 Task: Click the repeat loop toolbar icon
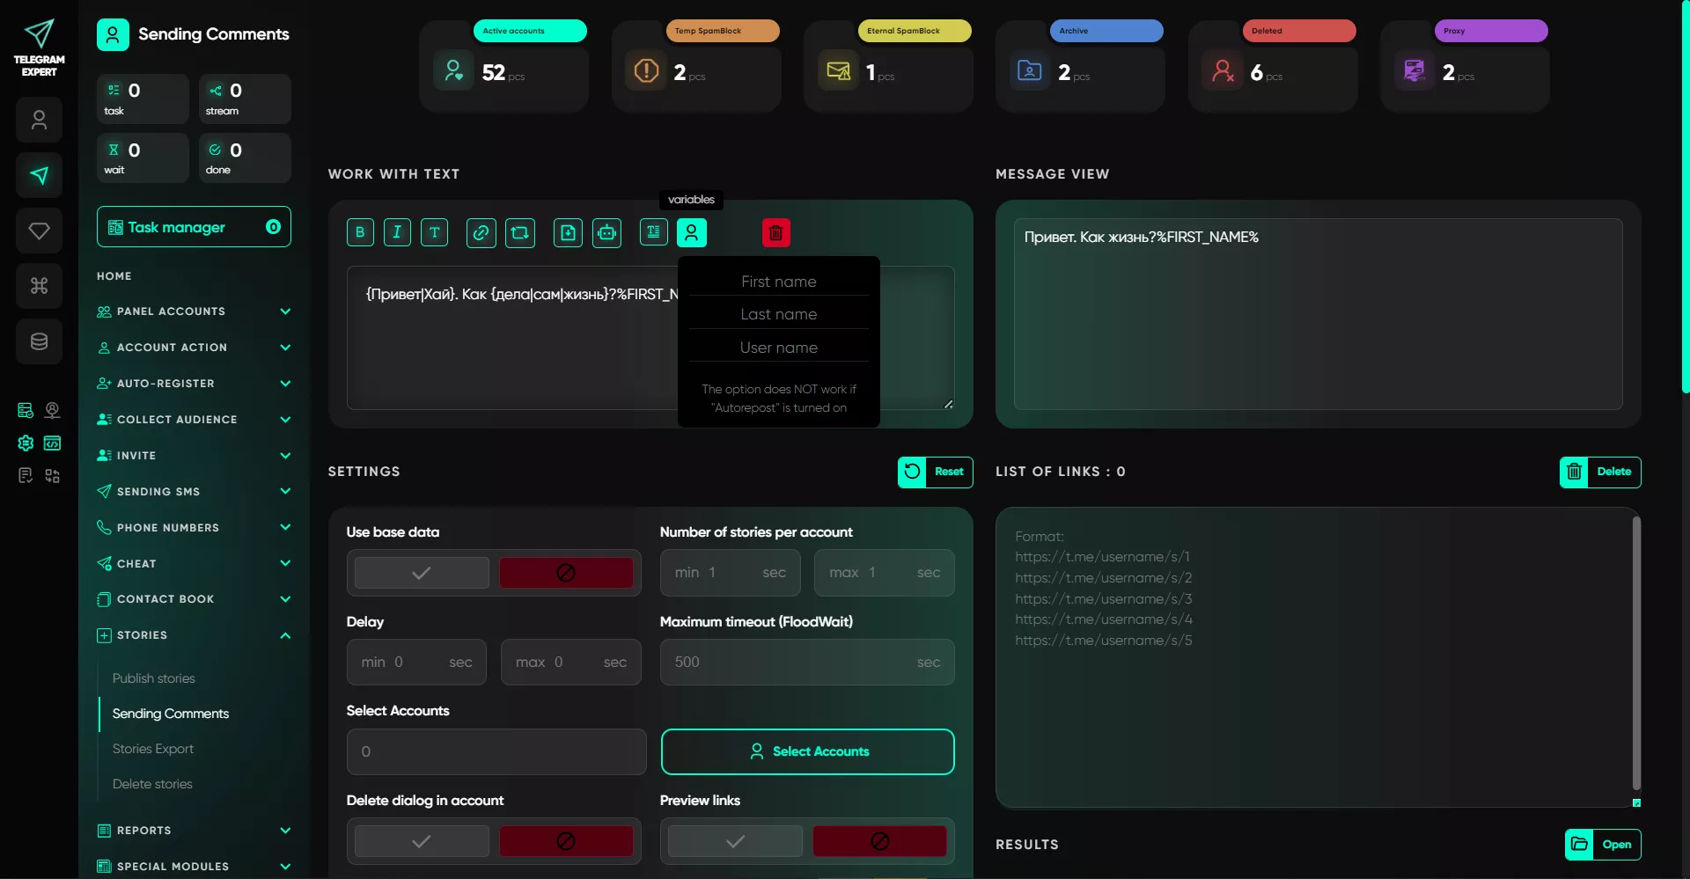519,232
